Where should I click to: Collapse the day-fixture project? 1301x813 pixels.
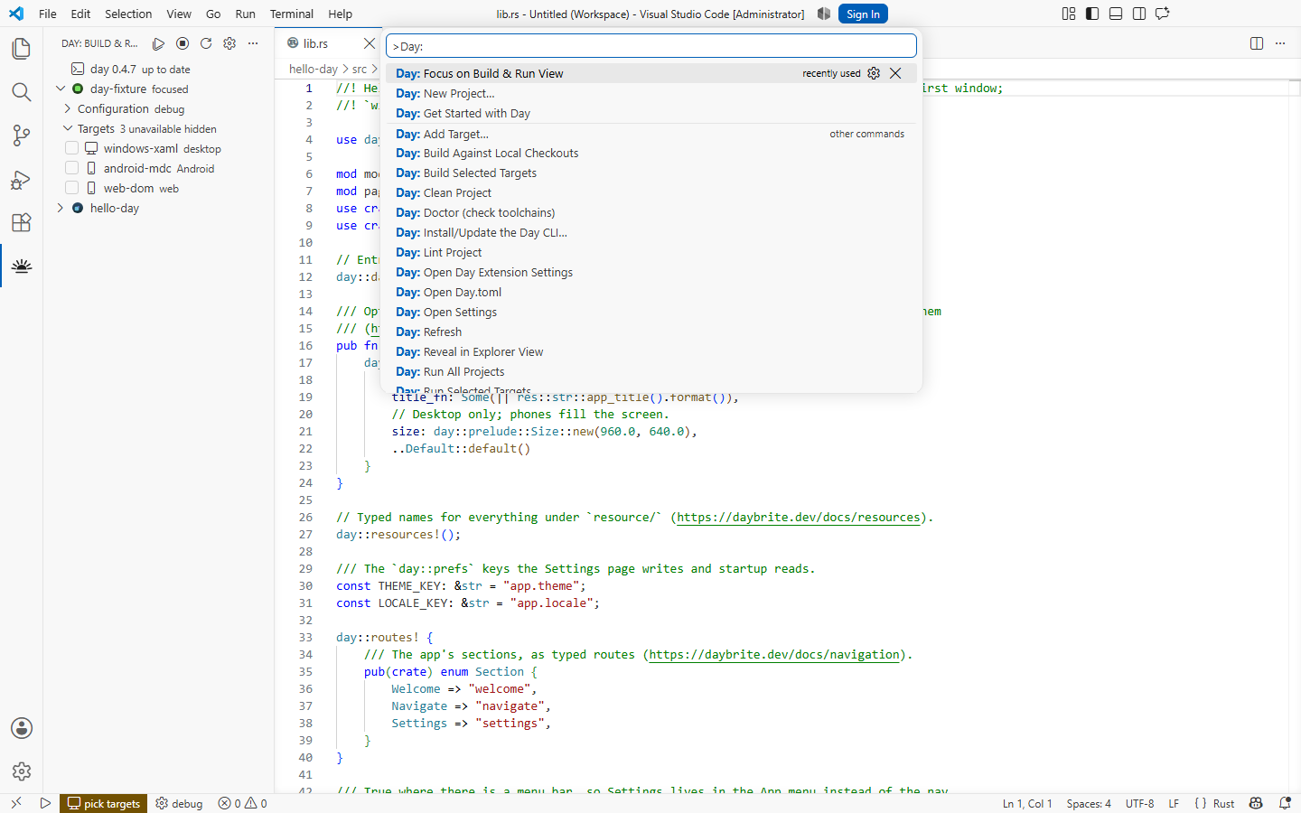click(61, 89)
